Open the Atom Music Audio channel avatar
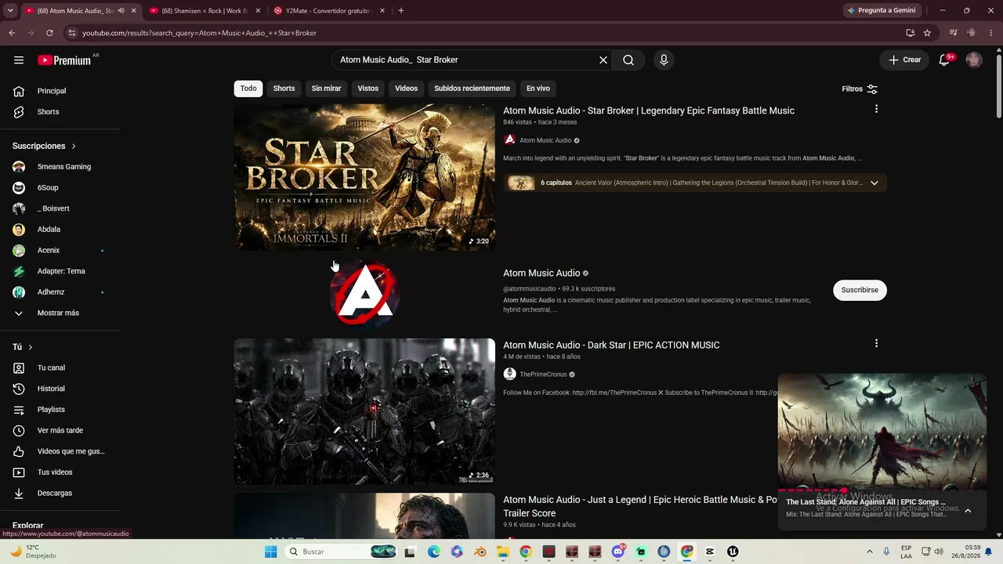 tap(364, 293)
